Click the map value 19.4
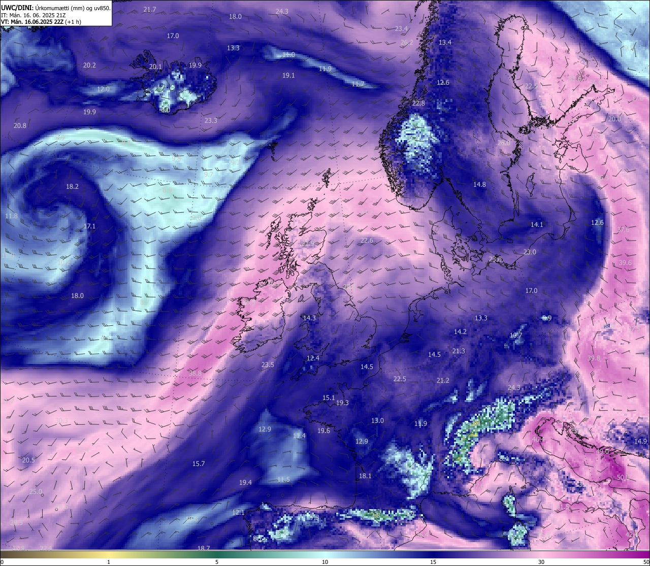Viewport: 650px width, 566px height. click(x=245, y=482)
